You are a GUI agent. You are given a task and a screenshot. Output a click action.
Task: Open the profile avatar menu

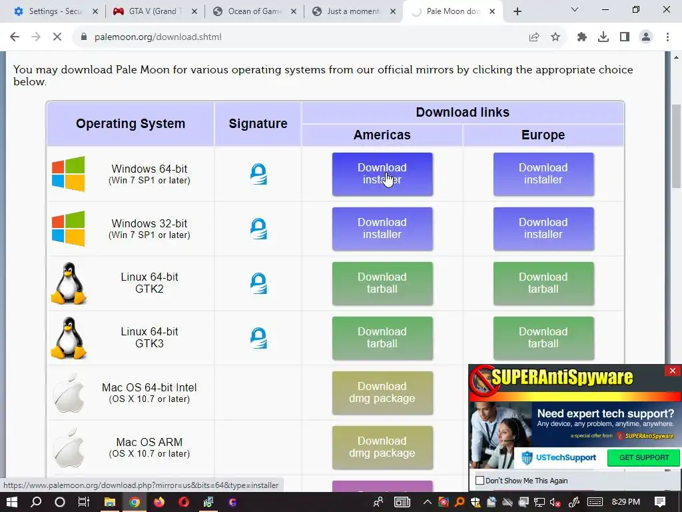point(646,37)
